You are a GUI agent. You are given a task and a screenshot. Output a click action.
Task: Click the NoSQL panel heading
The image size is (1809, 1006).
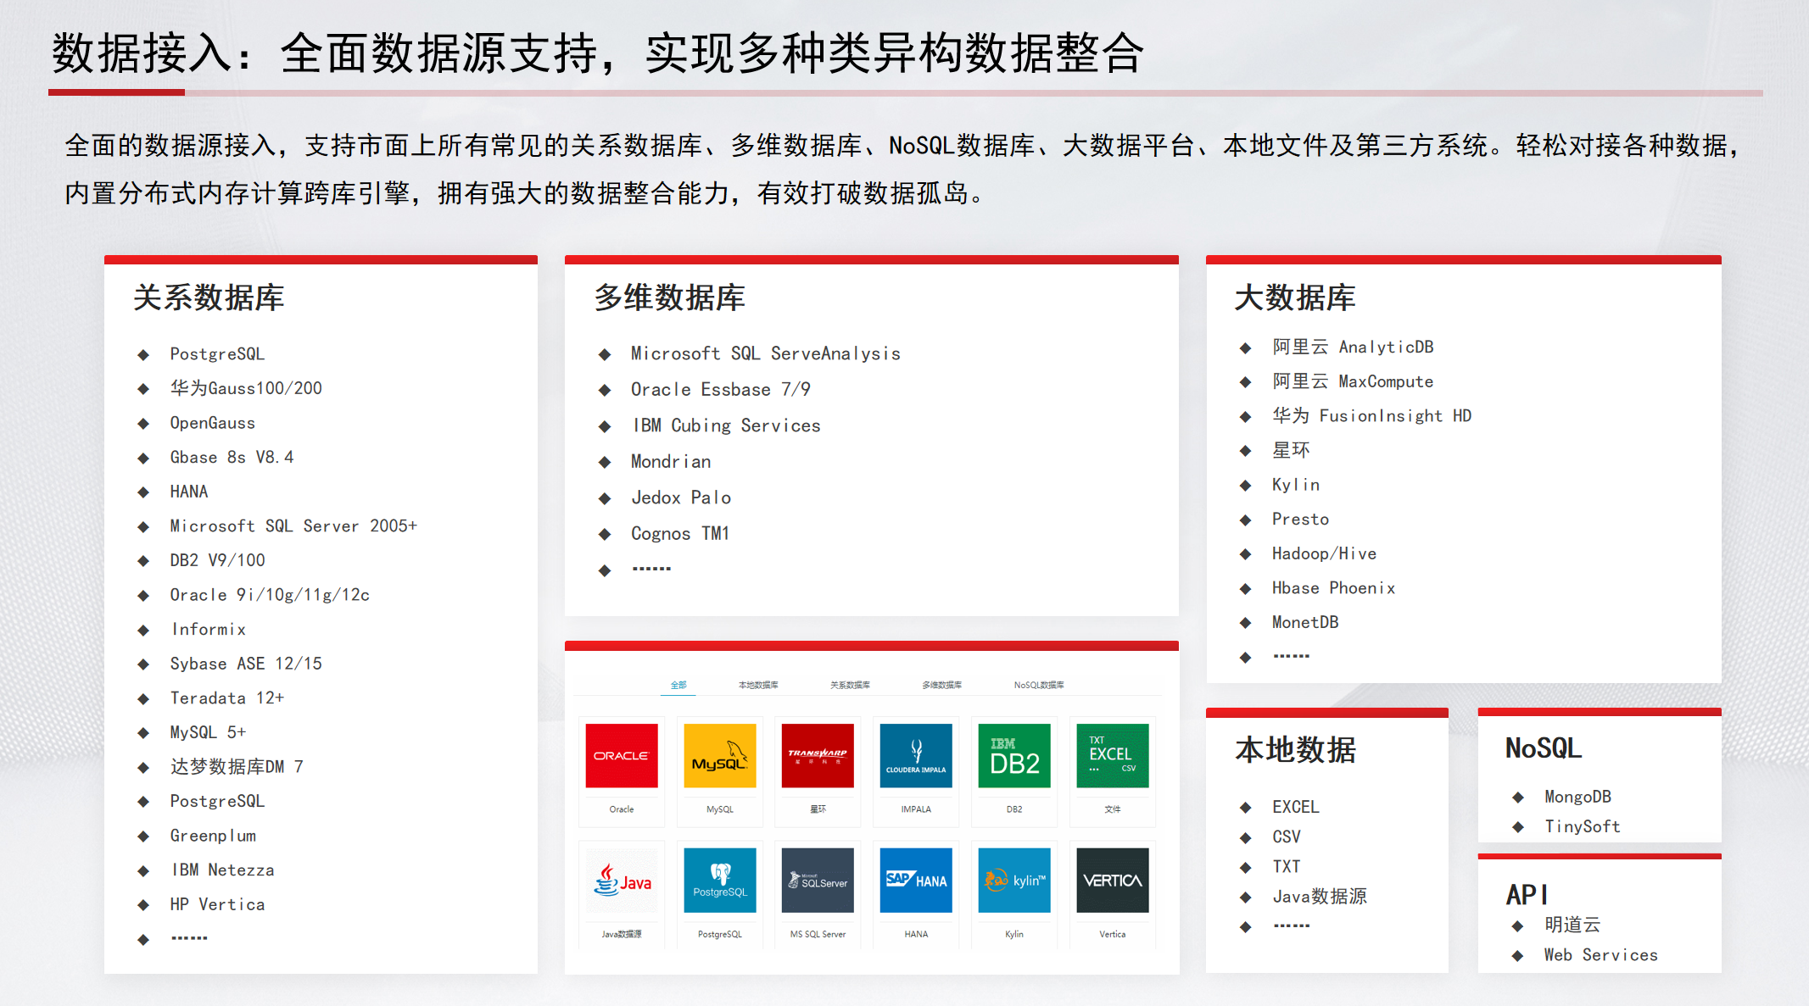[1544, 748]
